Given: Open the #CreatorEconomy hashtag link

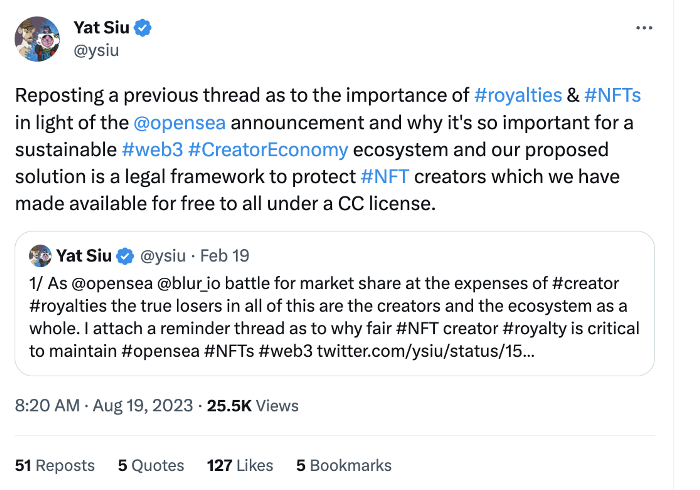Looking at the screenshot, I should (x=268, y=150).
